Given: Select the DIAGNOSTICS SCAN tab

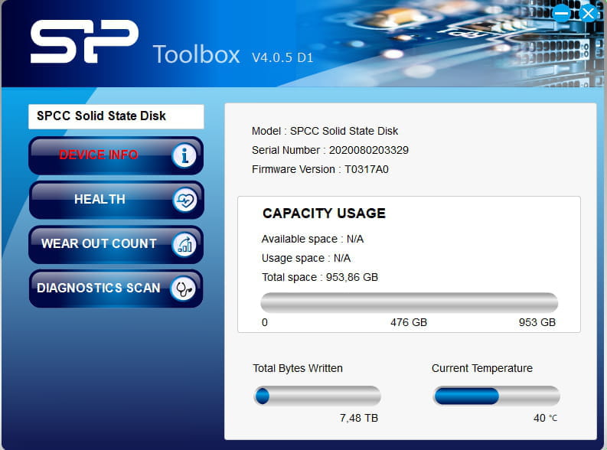Looking at the screenshot, I should pos(116,289).
